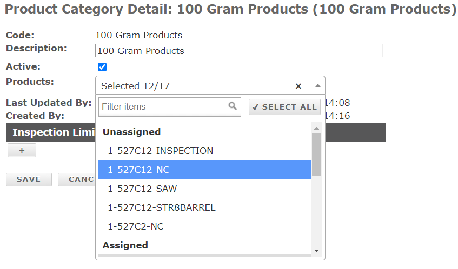Clear selected products with the X icon
Screen dimensions: 458x269
pyautogui.click(x=298, y=86)
